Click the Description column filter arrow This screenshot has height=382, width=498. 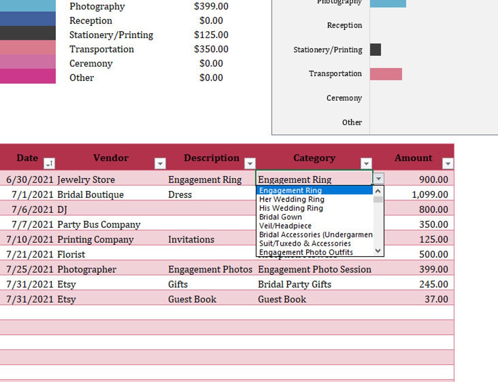(250, 163)
